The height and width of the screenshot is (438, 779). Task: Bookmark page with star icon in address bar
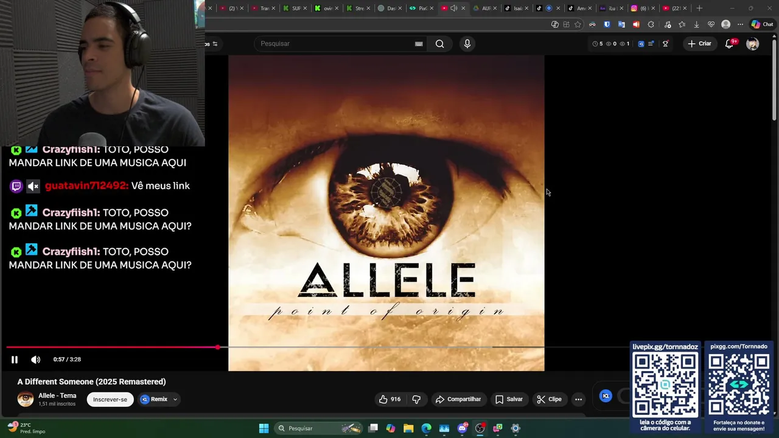(578, 24)
